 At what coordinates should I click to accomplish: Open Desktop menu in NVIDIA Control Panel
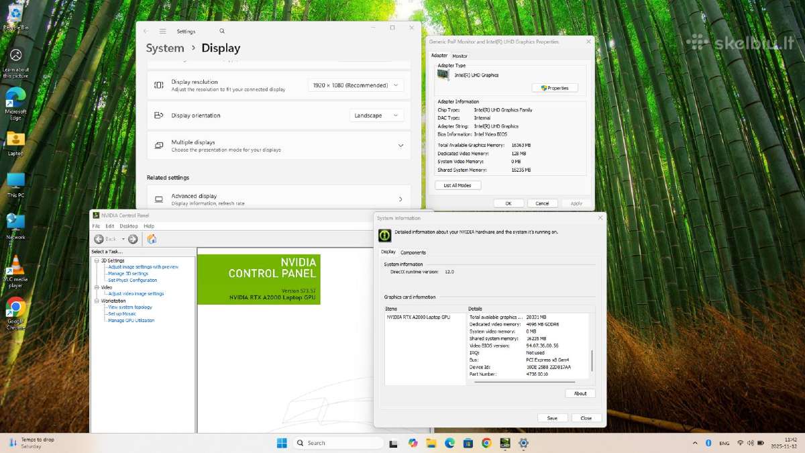pos(129,226)
